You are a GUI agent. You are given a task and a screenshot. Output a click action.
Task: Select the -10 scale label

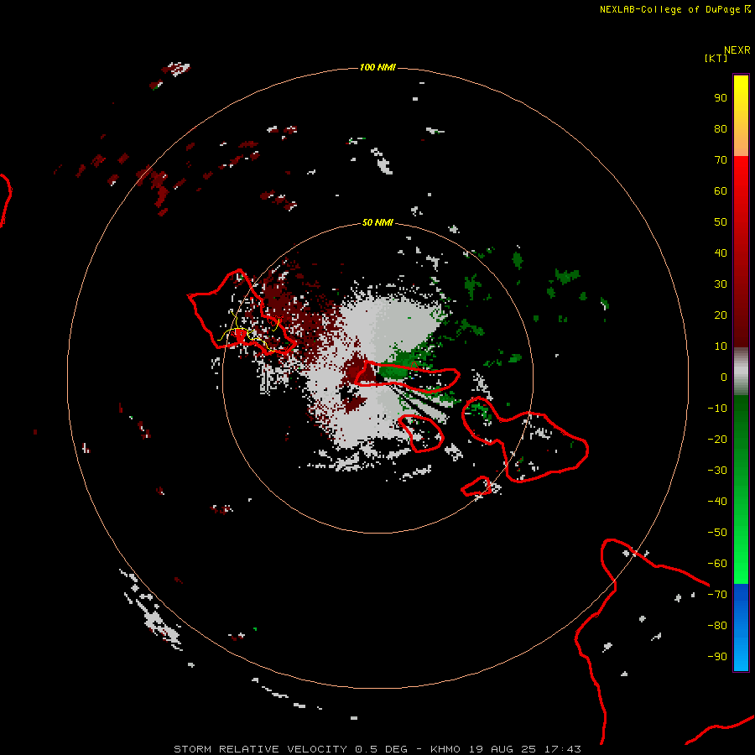[717, 409]
